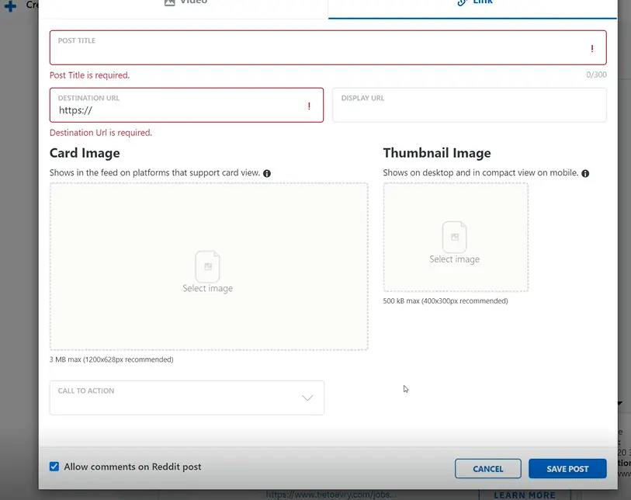
Task: Open the Call To Action dropdown
Action: point(186,398)
